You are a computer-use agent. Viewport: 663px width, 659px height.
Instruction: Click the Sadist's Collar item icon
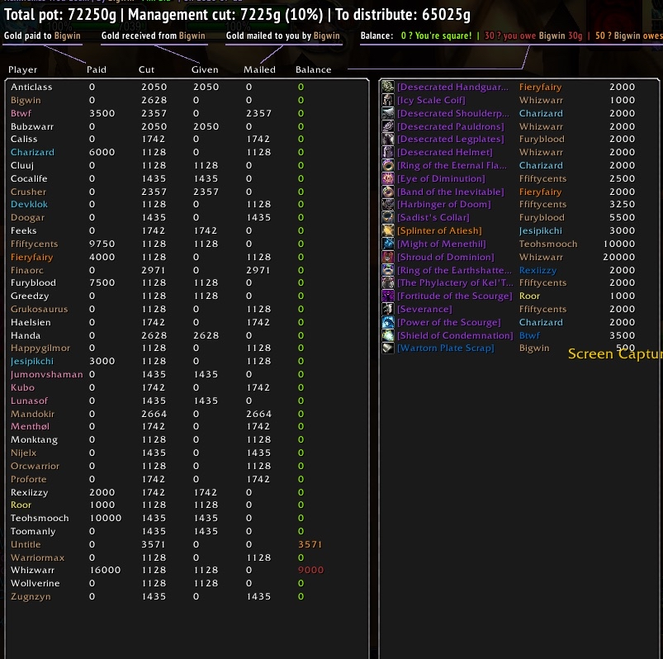click(x=388, y=217)
